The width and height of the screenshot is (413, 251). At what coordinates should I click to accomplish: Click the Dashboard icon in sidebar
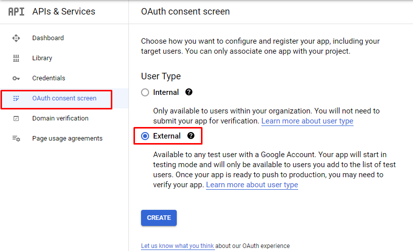coord(16,38)
